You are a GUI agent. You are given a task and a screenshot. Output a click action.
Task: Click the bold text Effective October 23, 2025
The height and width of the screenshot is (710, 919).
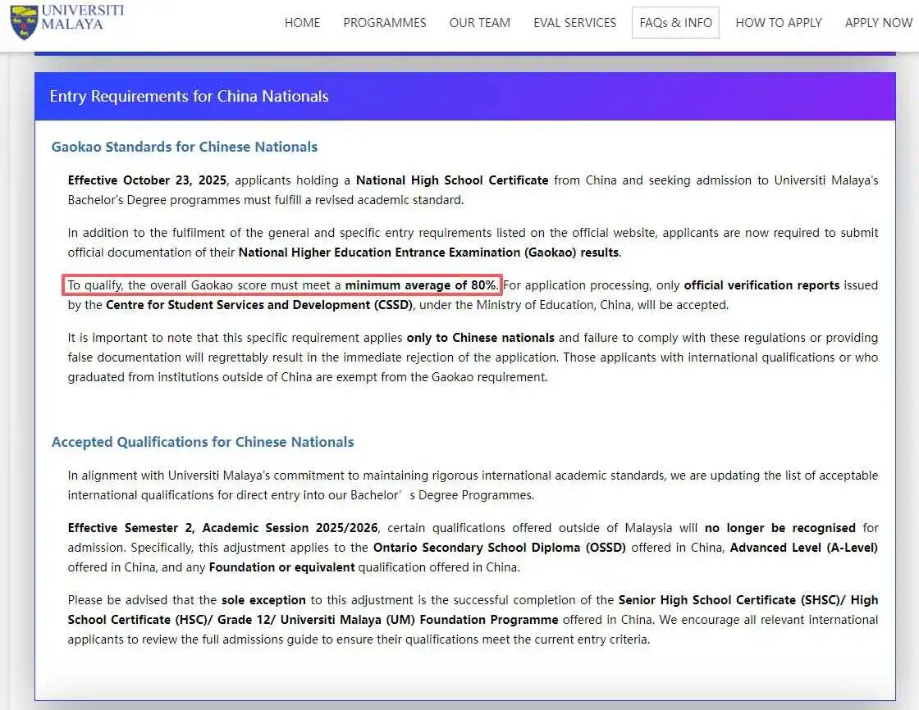[x=147, y=180]
